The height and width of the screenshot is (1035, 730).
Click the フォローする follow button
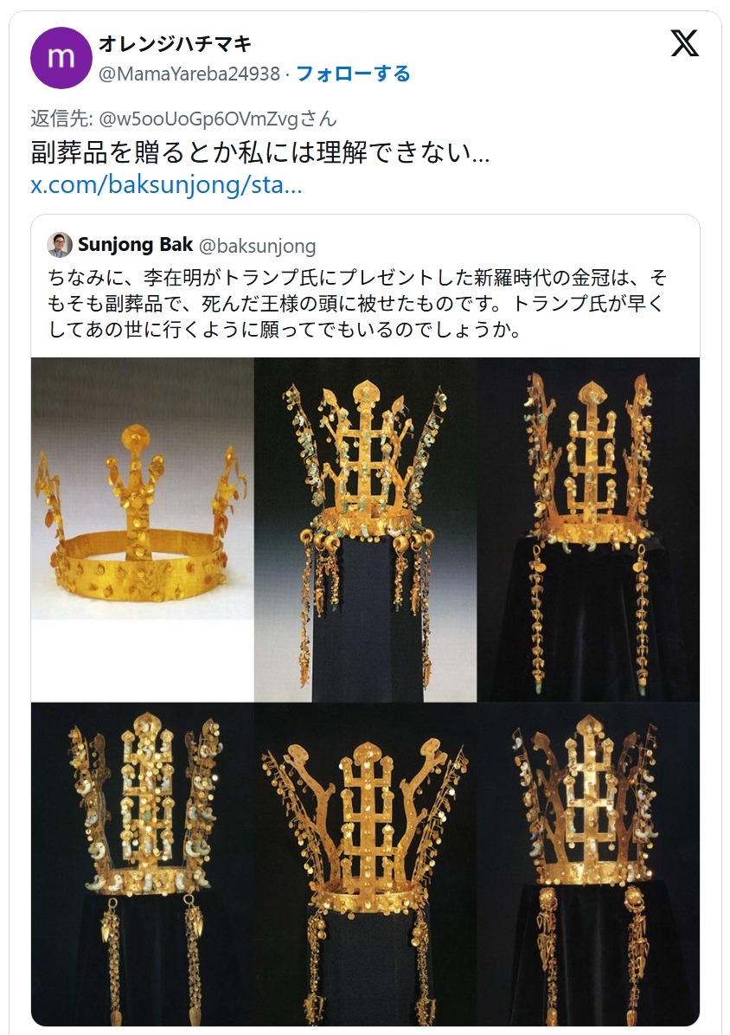click(353, 74)
